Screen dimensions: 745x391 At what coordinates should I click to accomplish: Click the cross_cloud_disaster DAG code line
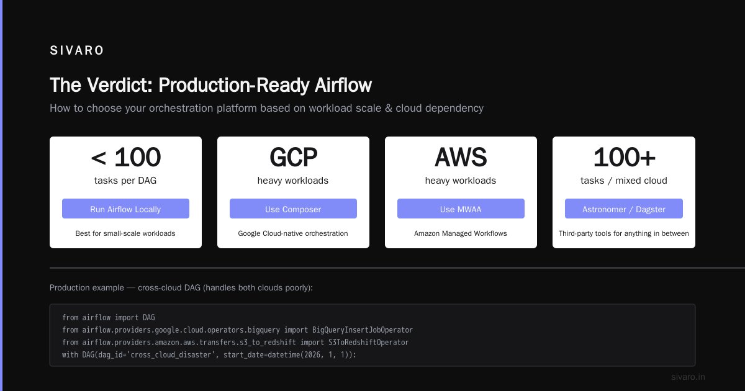tap(209, 354)
